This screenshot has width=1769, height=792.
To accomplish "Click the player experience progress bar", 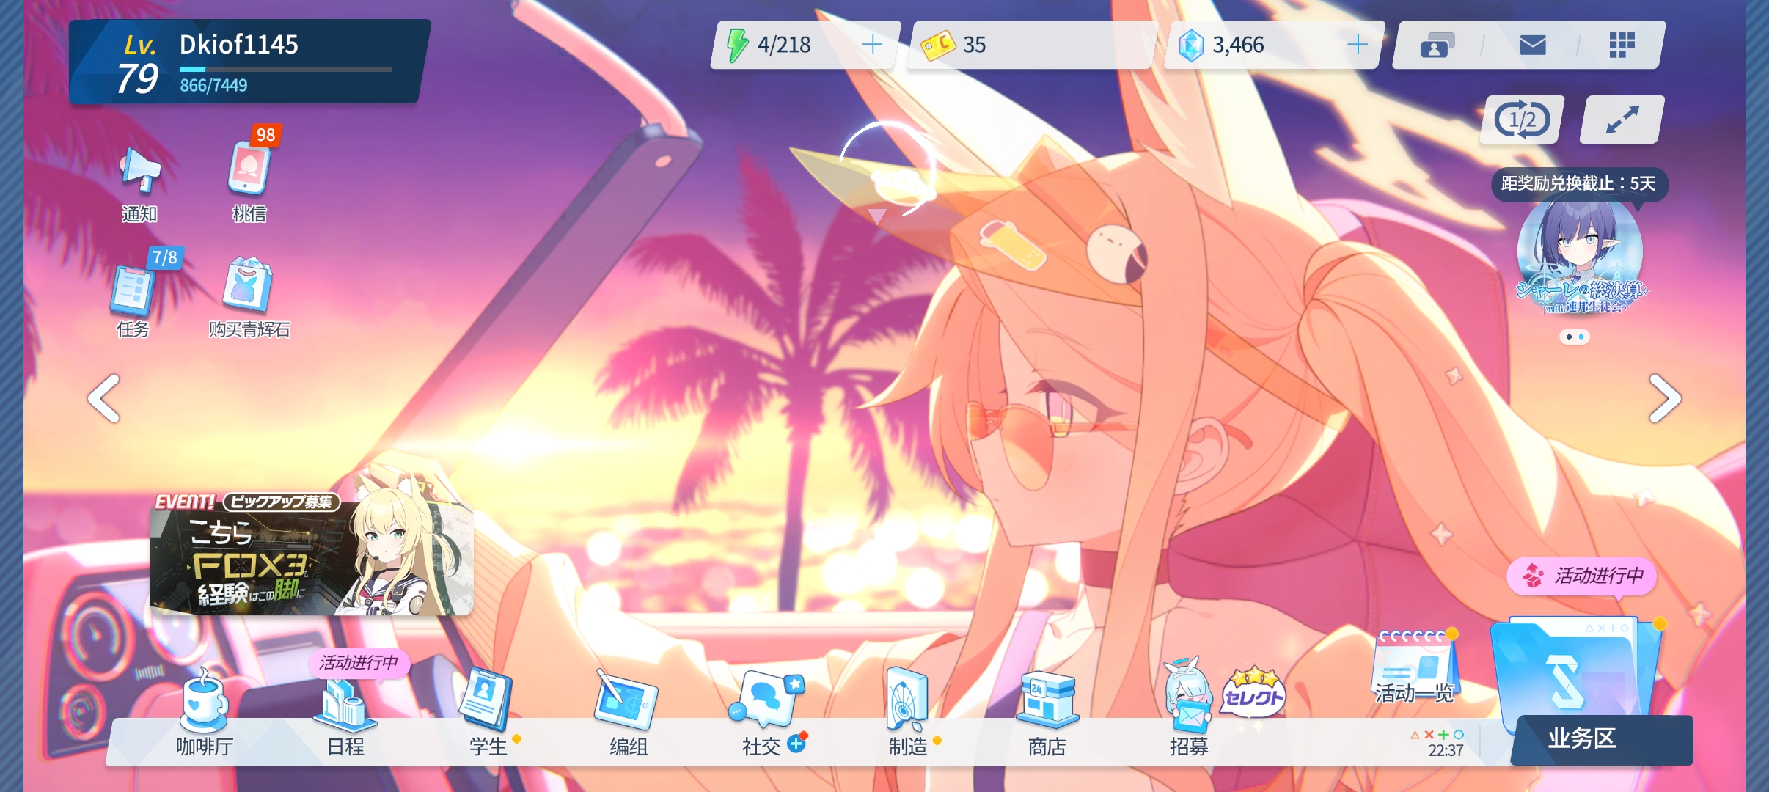I will [285, 69].
